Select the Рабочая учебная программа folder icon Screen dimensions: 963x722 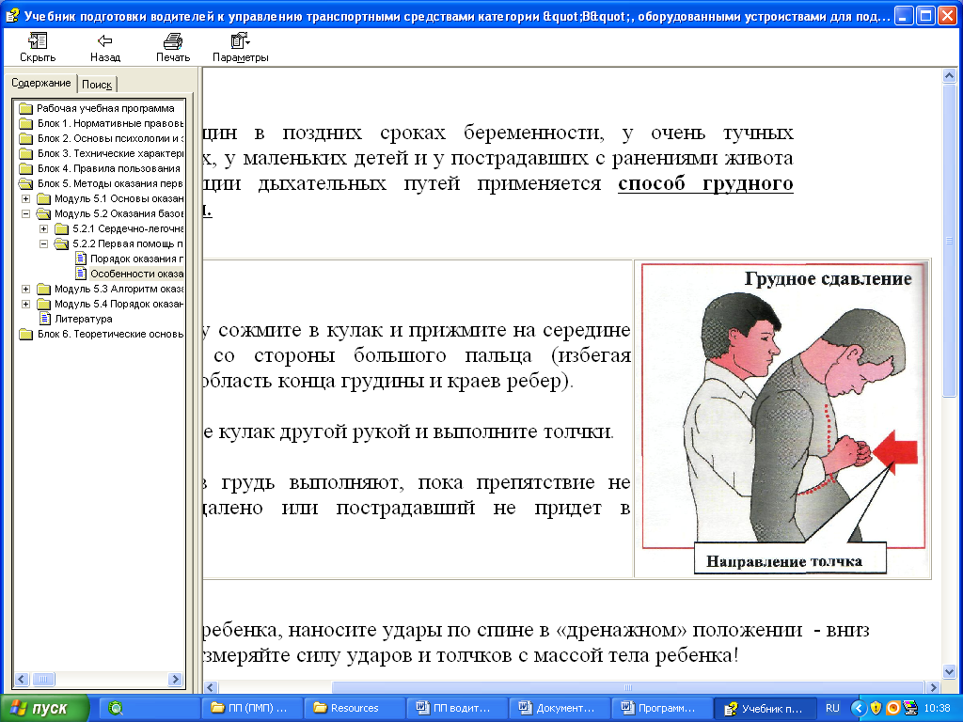pyautogui.click(x=25, y=109)
